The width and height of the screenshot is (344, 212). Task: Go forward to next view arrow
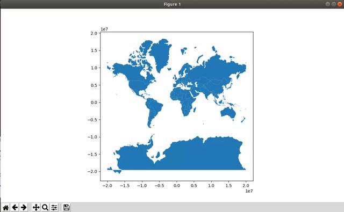click(24, 207)
